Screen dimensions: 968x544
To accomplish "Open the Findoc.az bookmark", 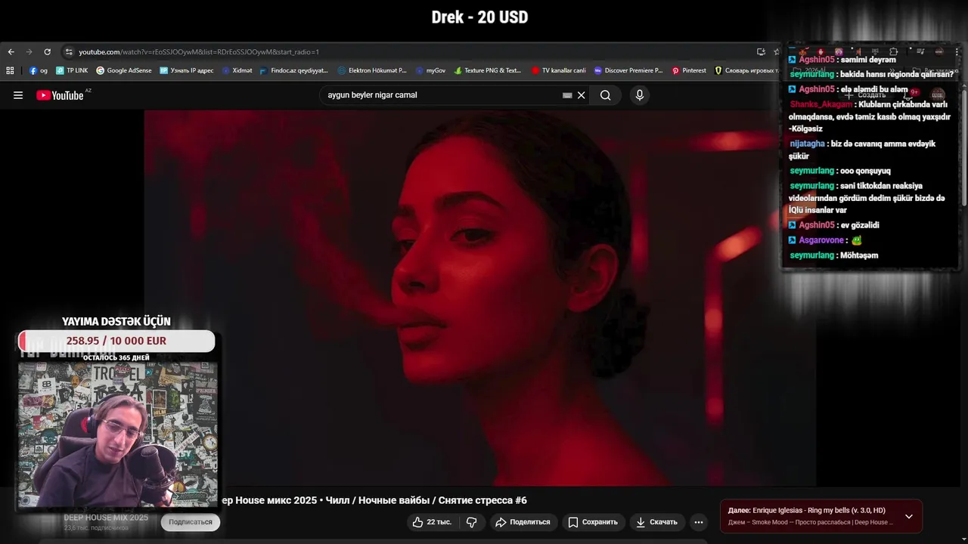I will tap(294, 70).
